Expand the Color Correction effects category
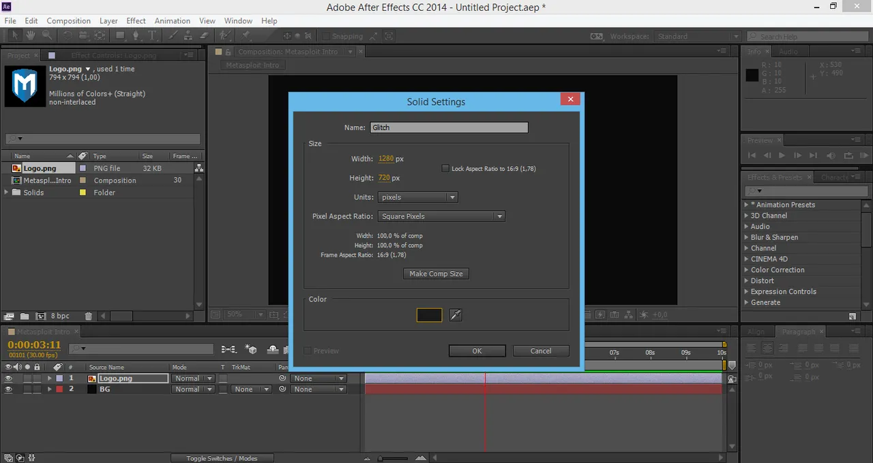The width and height of the screenshot is (873, 463). tap(745, 270)
